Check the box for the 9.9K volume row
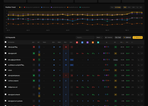This screenshot has width=148, height=106. (6, 75)
